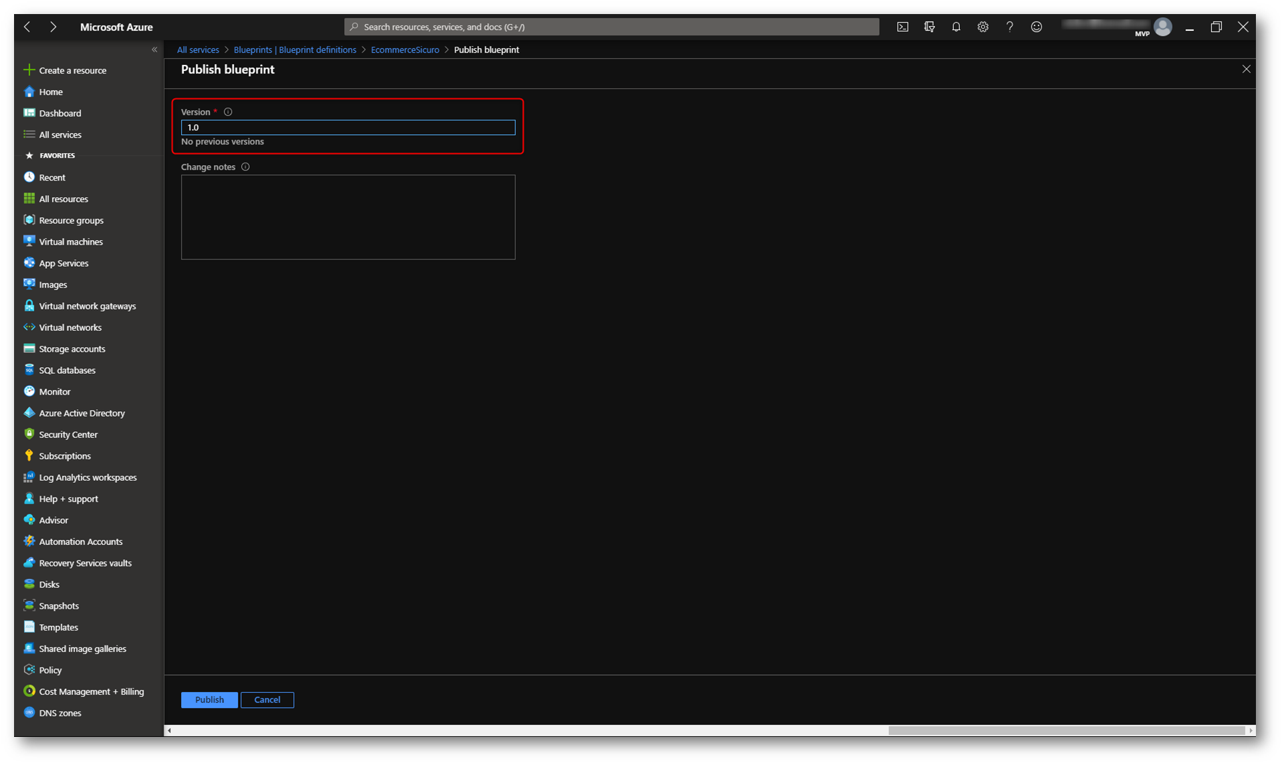Click the scrollbar left arrow
Screen dimensions: 1284x765
tap(170, 730)
